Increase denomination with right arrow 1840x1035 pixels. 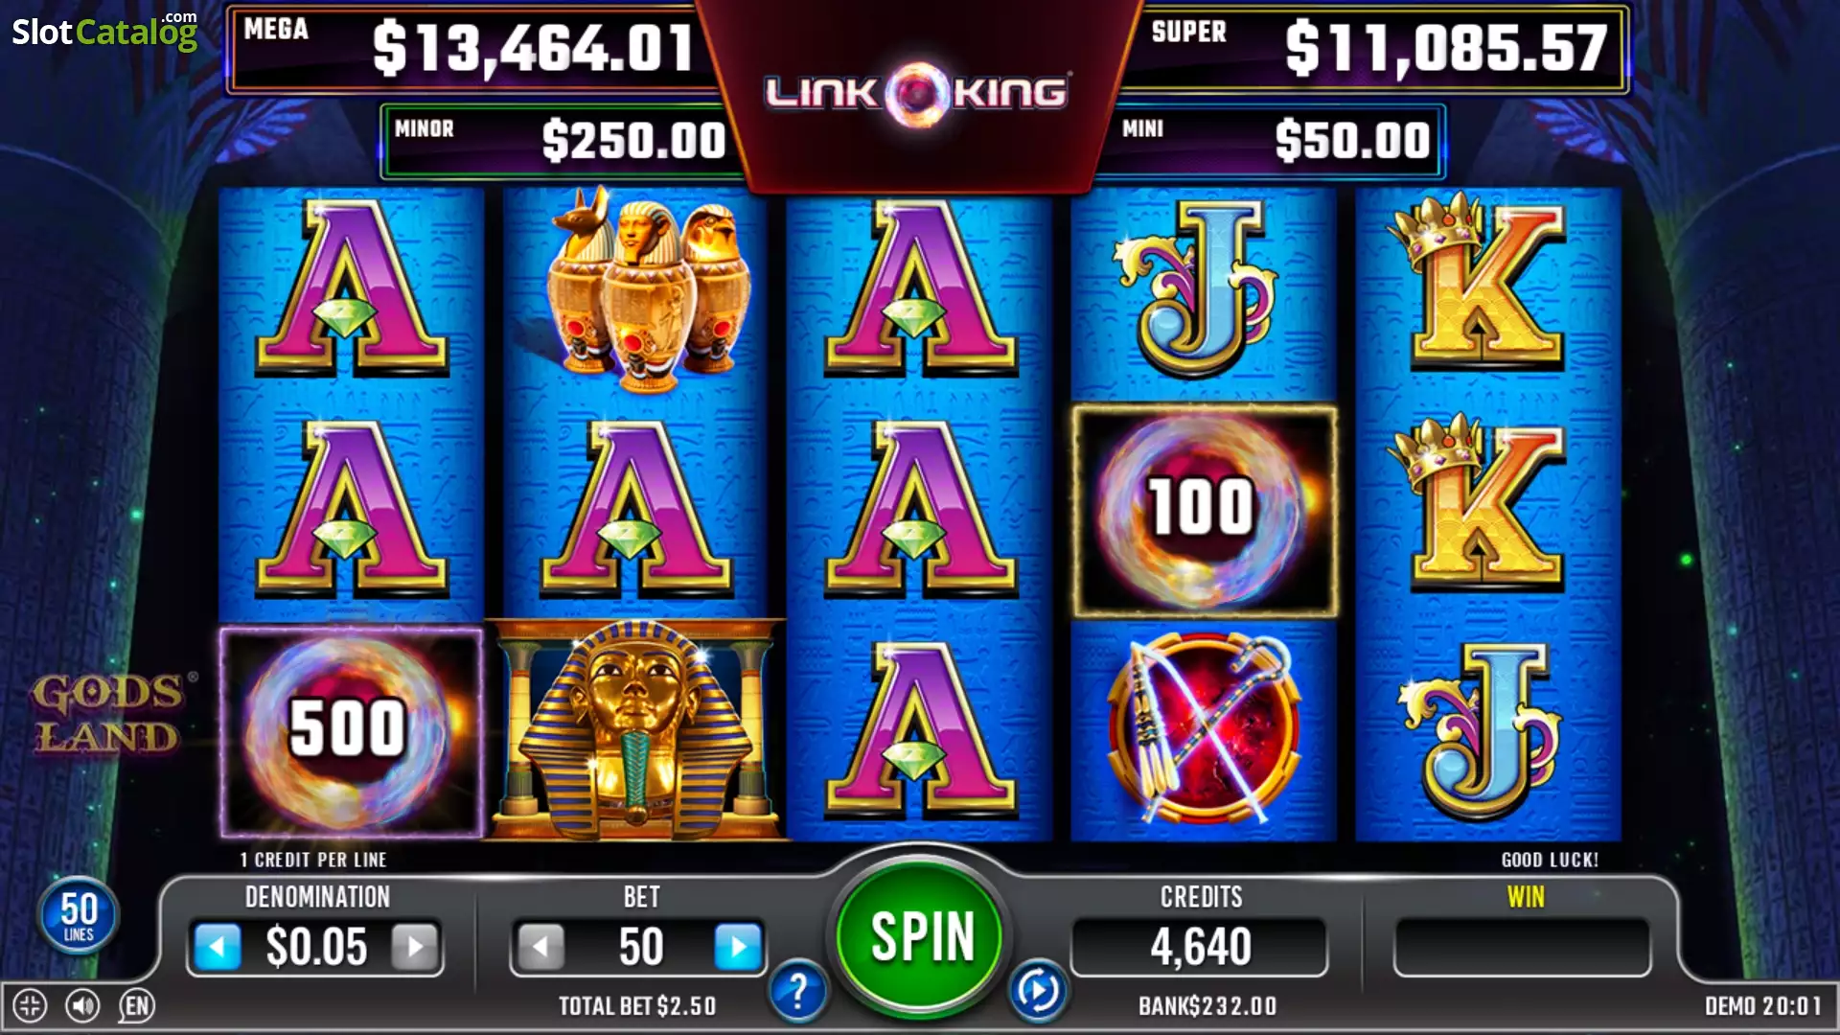coord(415,947)
